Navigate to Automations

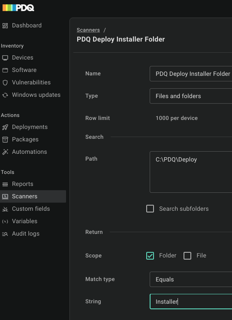(30, 152)
